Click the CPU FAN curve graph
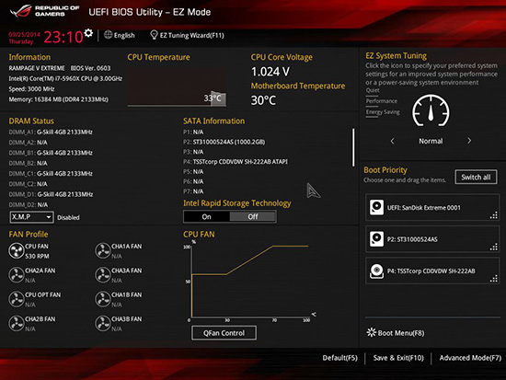Image resolution: width=506 pixels, height=380 pixels. [x=250, y=281]
